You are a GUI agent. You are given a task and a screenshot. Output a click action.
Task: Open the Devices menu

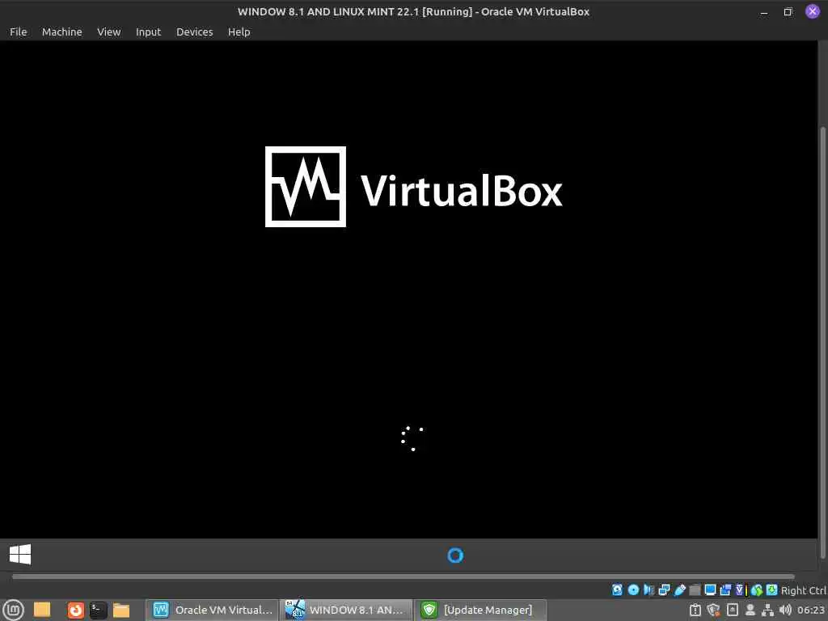[x=194, y=32]
